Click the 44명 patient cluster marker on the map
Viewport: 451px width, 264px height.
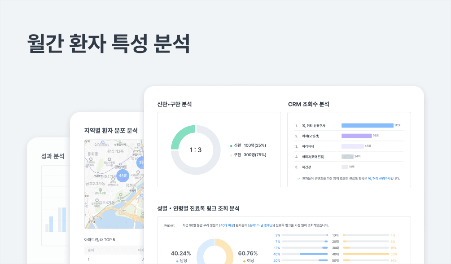(122, 176)
